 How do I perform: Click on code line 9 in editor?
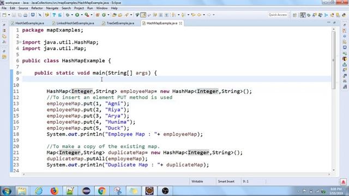point(176,79)
